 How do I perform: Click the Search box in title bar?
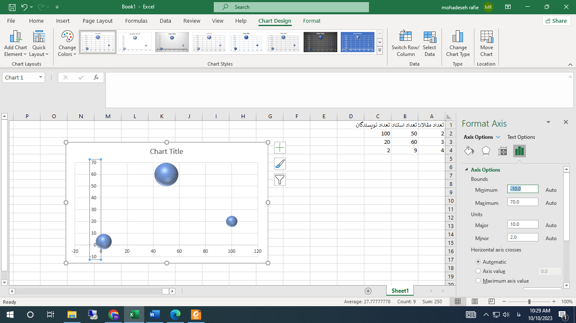(x=291, y=7)
